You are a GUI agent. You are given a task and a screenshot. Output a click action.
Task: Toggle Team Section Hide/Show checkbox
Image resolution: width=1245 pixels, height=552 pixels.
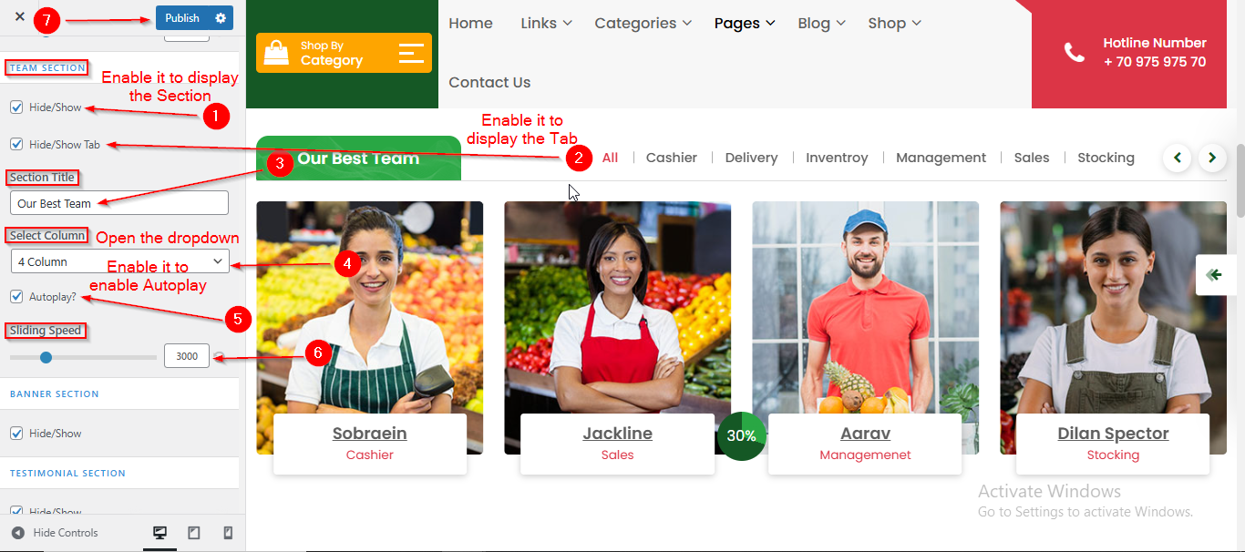click(16, 107)
